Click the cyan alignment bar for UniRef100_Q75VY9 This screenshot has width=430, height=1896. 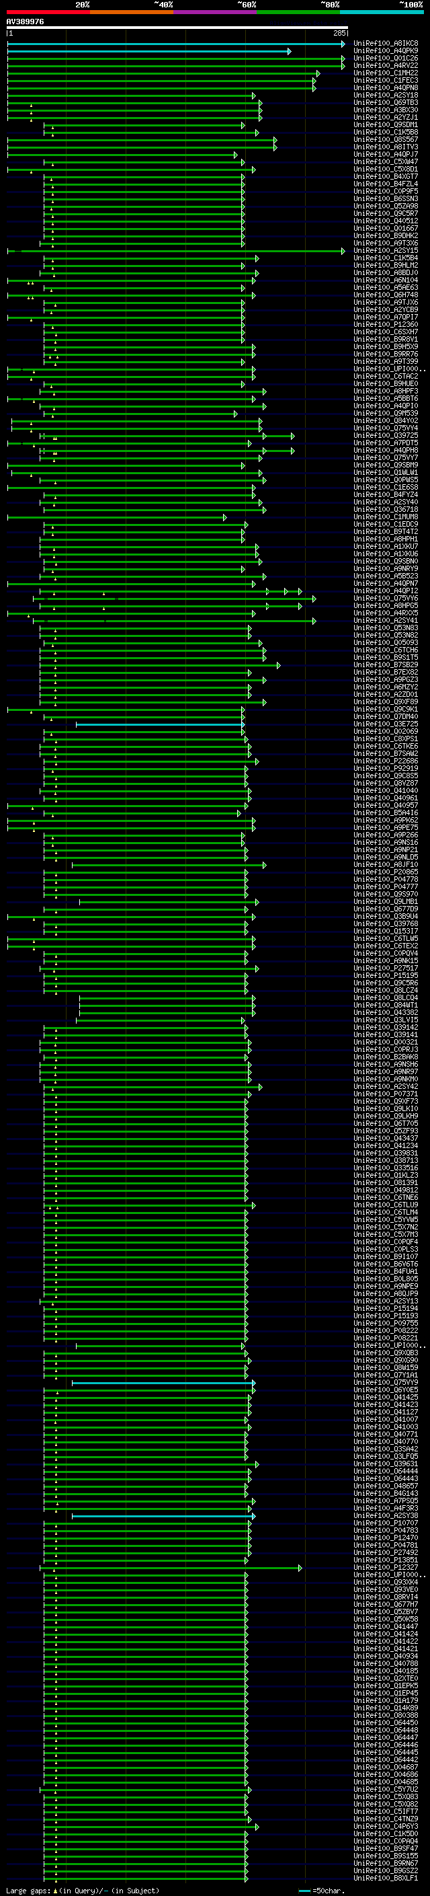(163, 1383)
